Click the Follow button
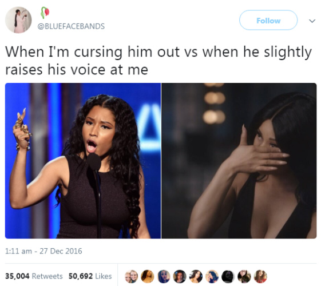Image resolution: width=325 pixels, height=286 pixels. pyautogui.click(x=268, y=20)
